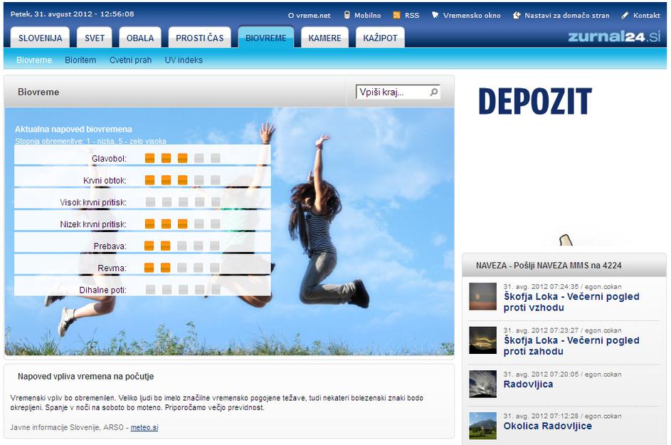Open the Bioritem submenu item
The width and height of the screenshot is (671, 445).
pos(80,61)
